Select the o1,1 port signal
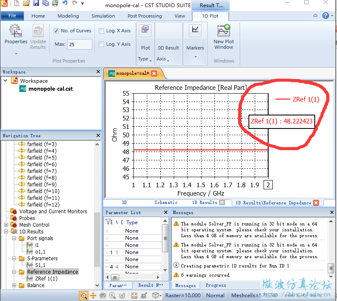This screenshot has height=301, width=337. pyautogui.click(x=40, y=251)
